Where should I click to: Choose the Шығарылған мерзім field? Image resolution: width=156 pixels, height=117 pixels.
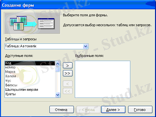click(x=30, y=90)
